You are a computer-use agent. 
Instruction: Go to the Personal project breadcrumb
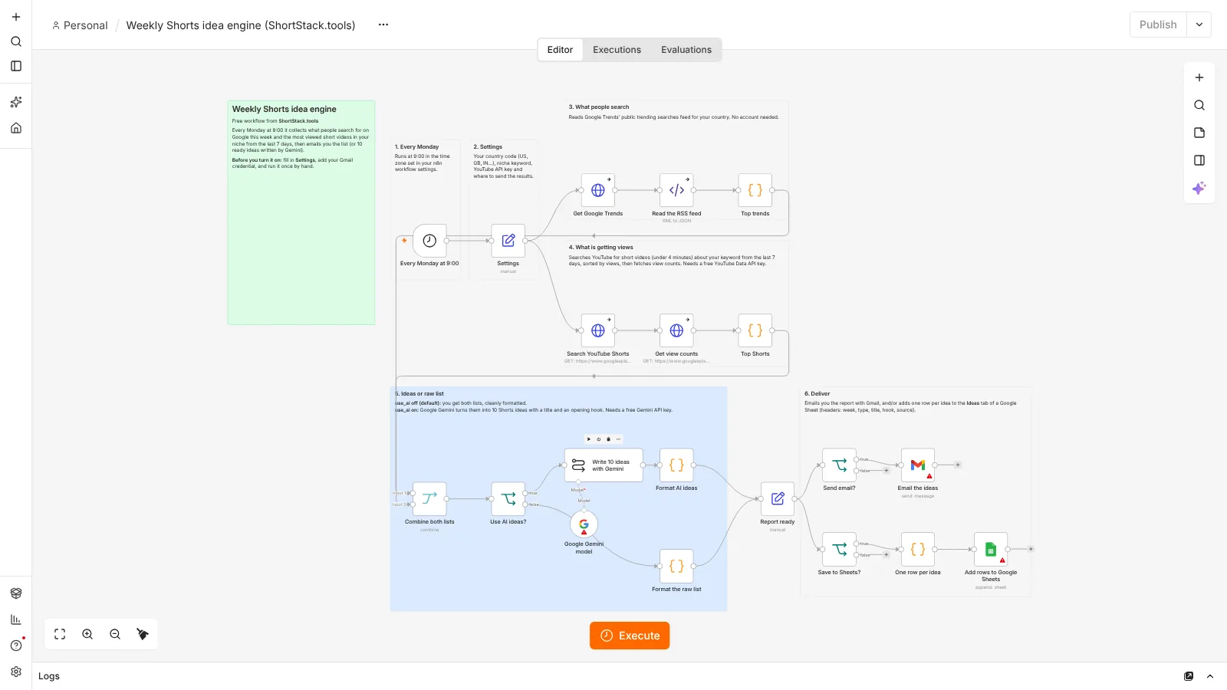point(80,25)
